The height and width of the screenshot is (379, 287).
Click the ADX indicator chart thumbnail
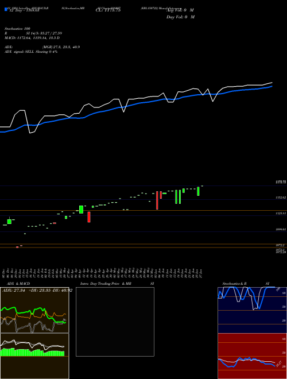(x=34, y=310)
